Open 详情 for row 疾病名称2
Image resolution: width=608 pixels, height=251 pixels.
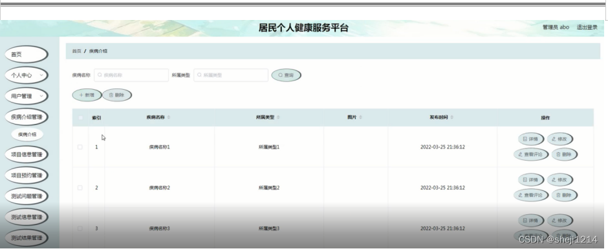[x=530, y=180]
